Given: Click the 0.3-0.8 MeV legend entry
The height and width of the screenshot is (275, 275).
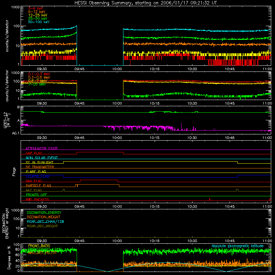Looking at the screenshot, I should [39, 77].
